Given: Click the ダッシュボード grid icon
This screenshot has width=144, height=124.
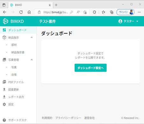Looking at the screenshot, I should tap(4, 30).
